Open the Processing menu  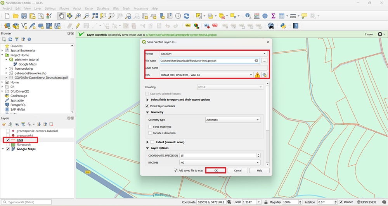pyautogui.click(x=140, y=8)
